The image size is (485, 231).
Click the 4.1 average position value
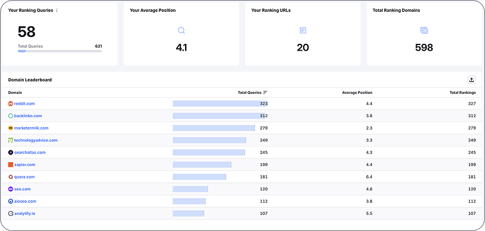[181, 48]
